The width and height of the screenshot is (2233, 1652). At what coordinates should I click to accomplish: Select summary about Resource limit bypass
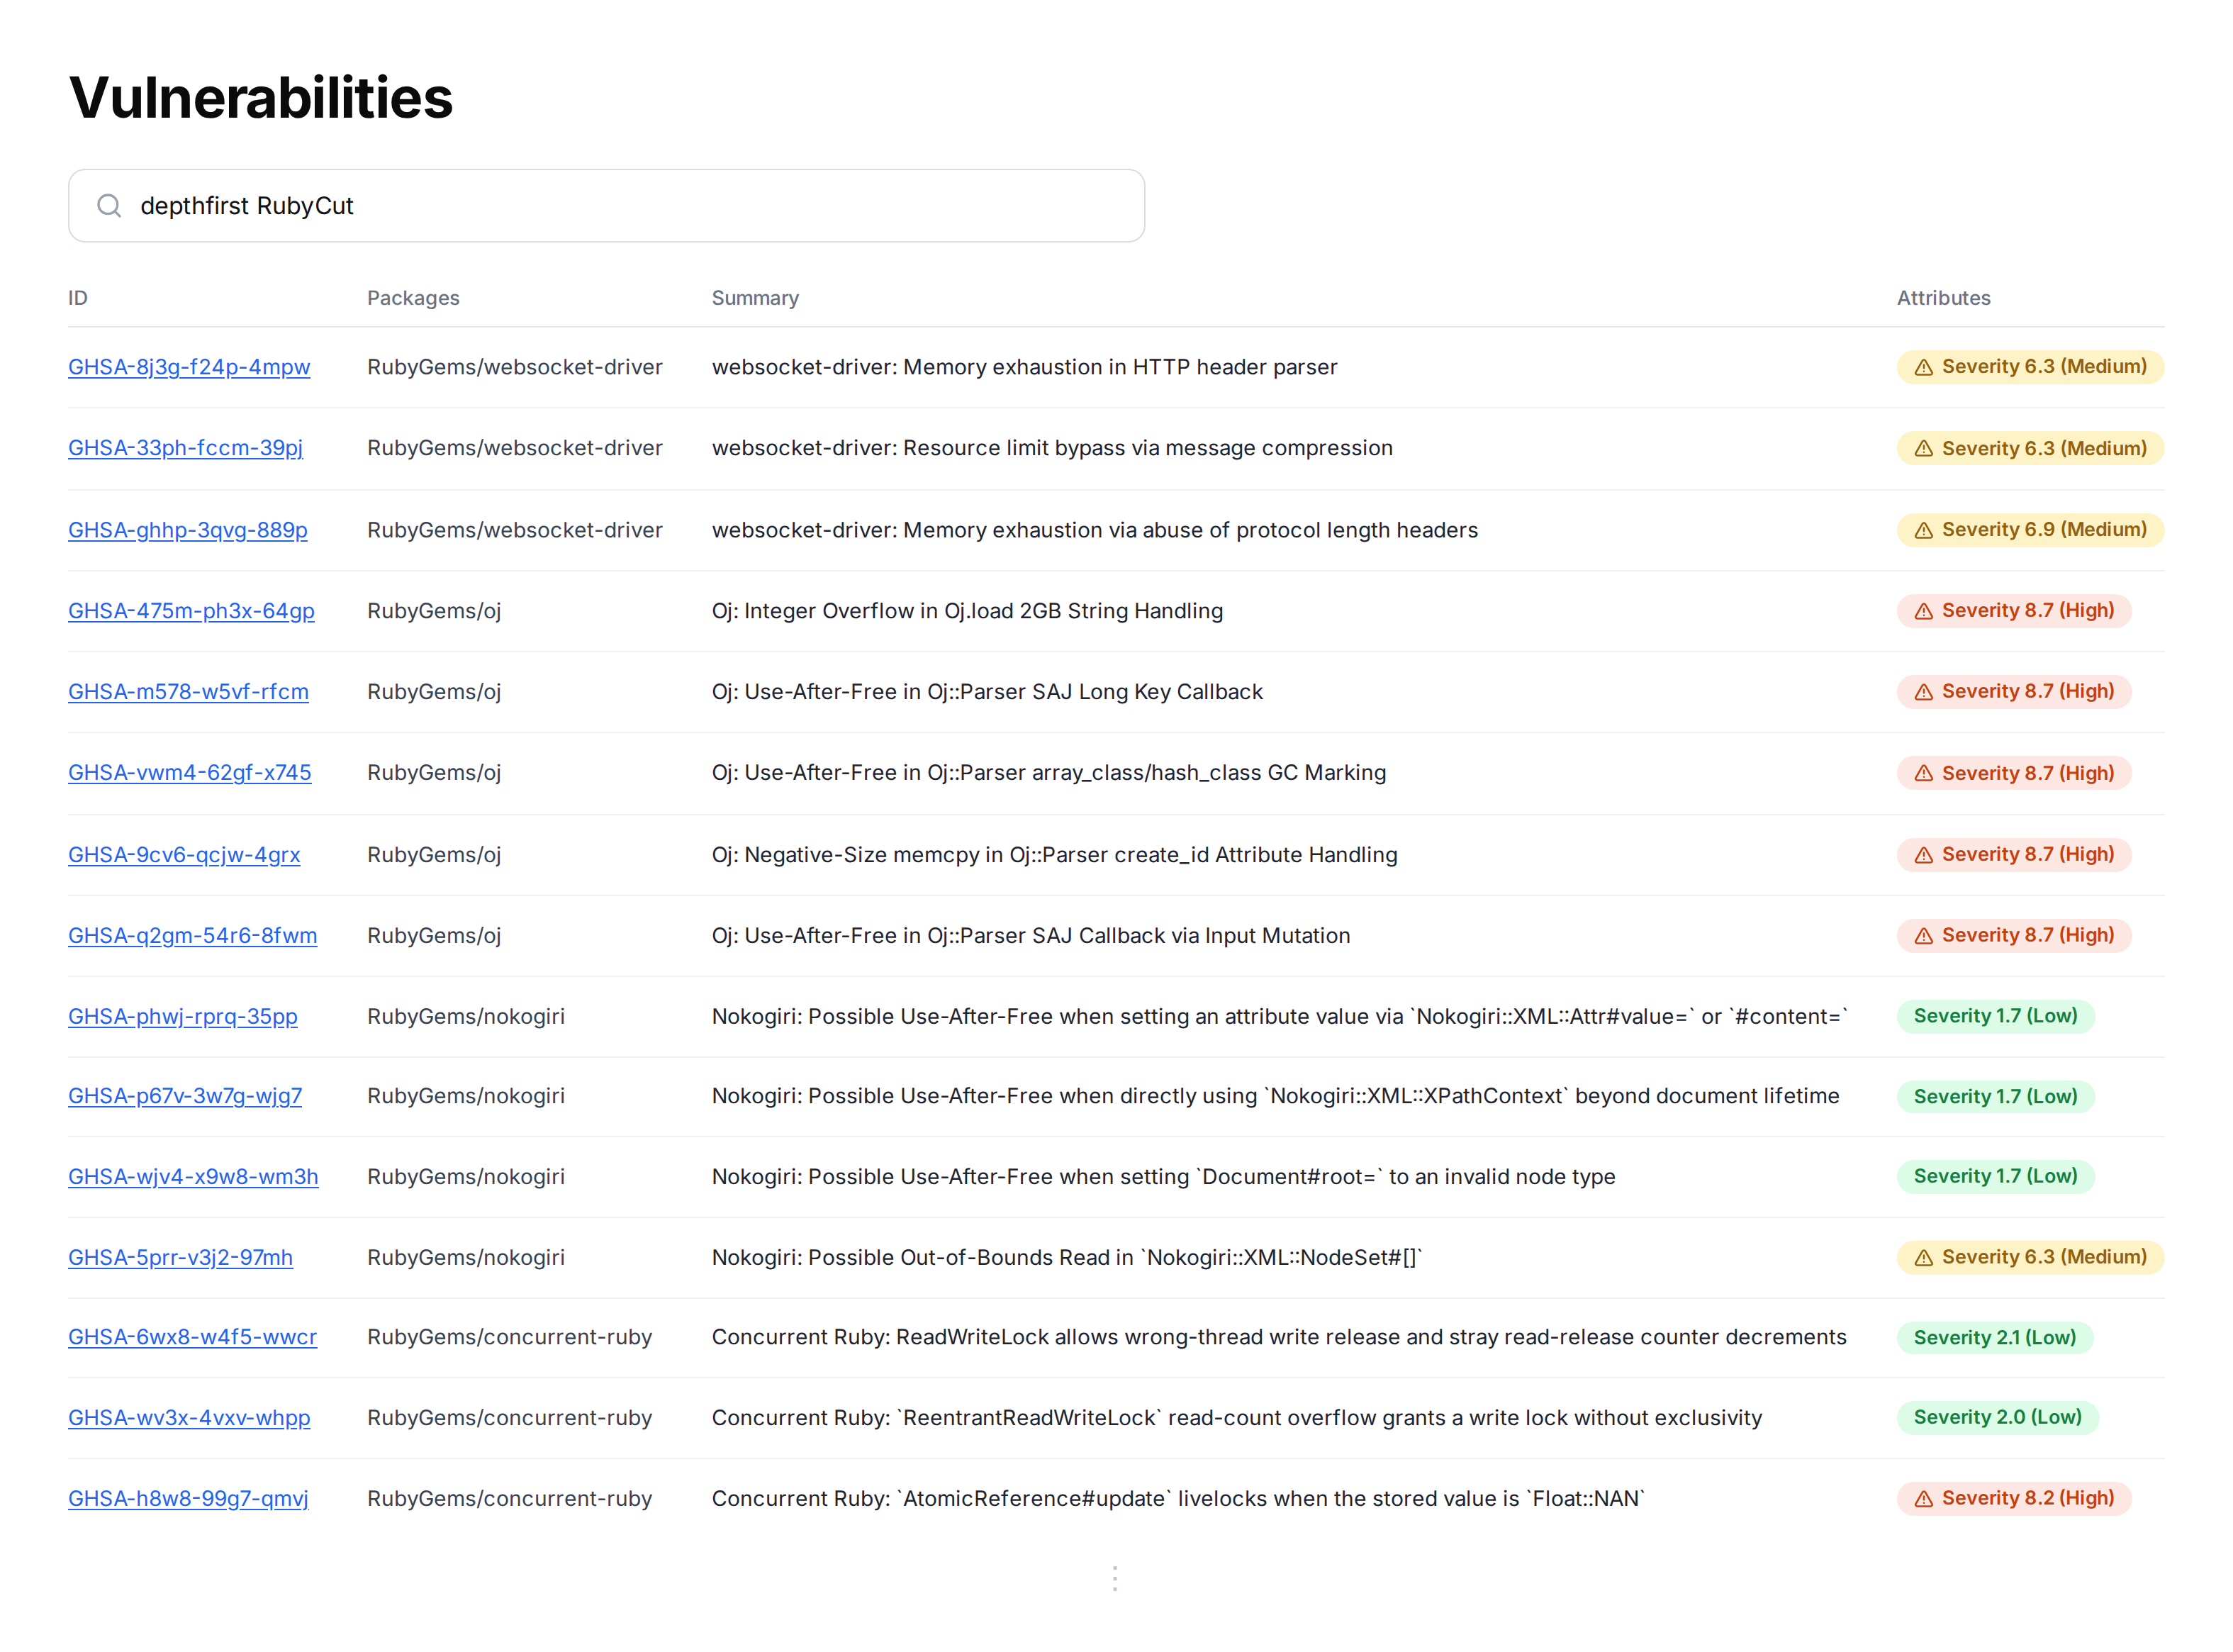(x=1051, y=448)
